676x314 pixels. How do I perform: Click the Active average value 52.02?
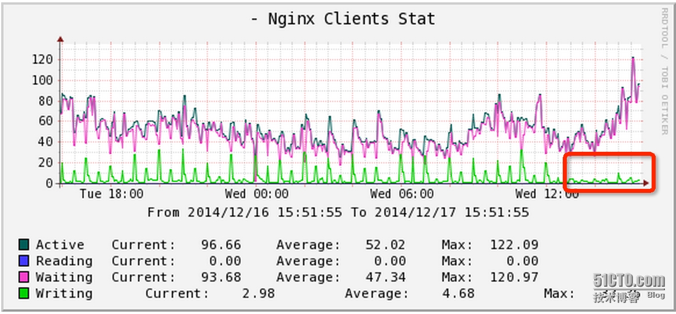point(386,244)
